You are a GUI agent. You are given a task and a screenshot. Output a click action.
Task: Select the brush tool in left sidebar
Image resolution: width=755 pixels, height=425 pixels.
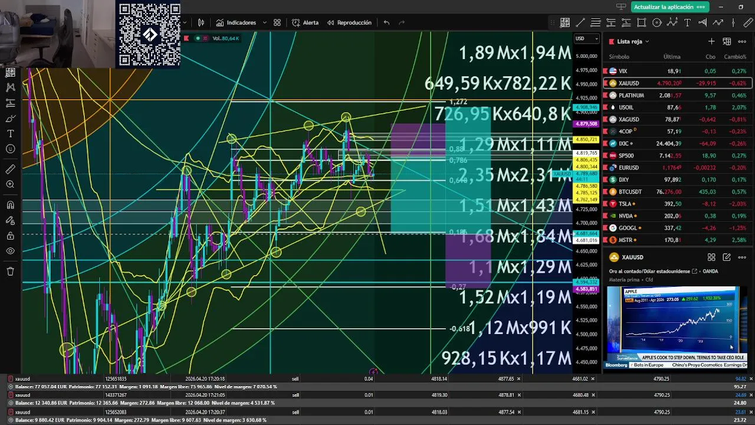click(x=10, y=118)
